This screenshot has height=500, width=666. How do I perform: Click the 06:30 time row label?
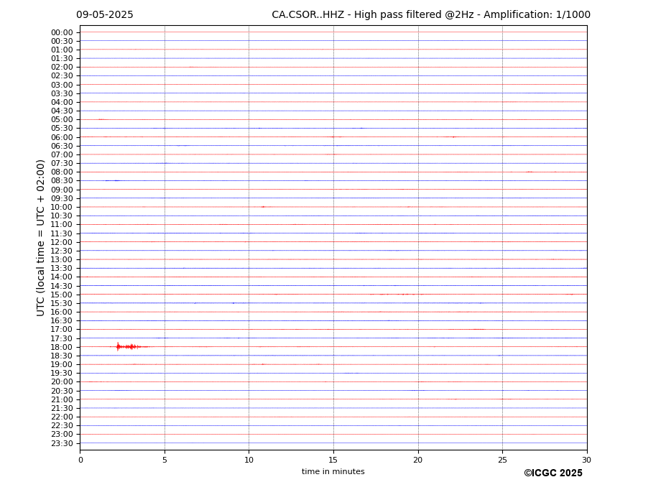point(62,146)
